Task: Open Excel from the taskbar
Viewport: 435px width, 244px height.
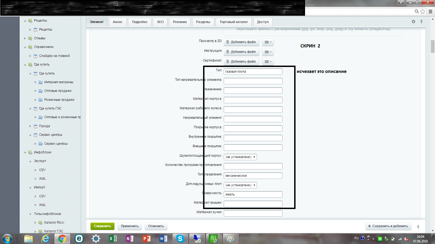Action: click(113, 239)
